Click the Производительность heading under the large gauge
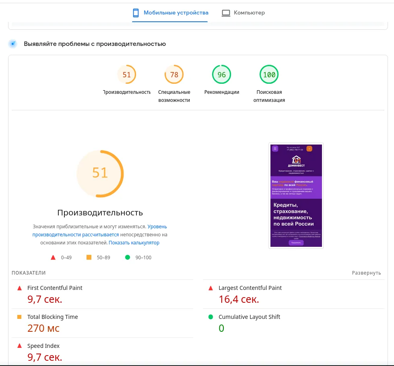394x366 pixels. (x=100, y=213)
